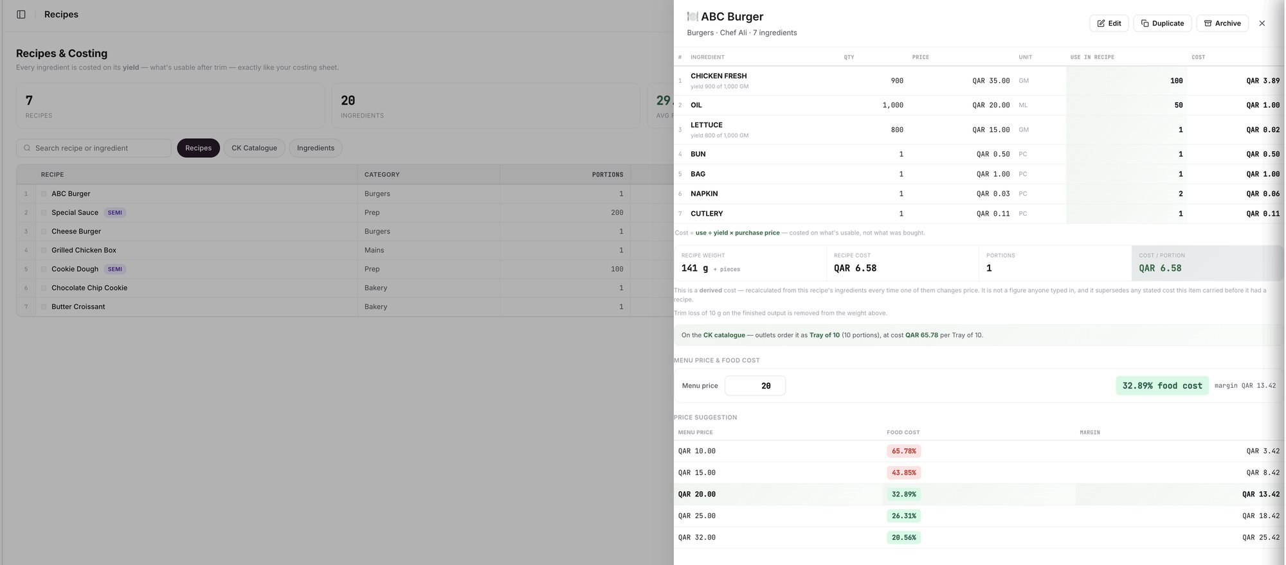Click the 20.56% food cost pill
The width and height of the screenshot is (1286, 565).
coord(903,537)
